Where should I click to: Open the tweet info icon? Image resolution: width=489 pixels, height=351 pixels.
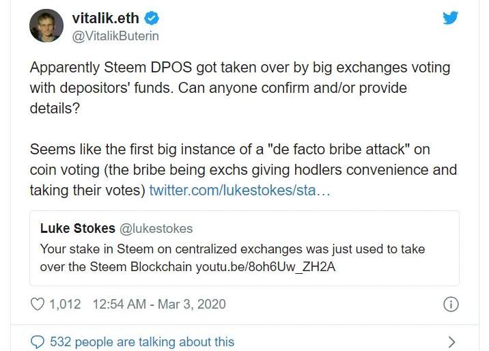pyautogui.click(x=451, y=305)
